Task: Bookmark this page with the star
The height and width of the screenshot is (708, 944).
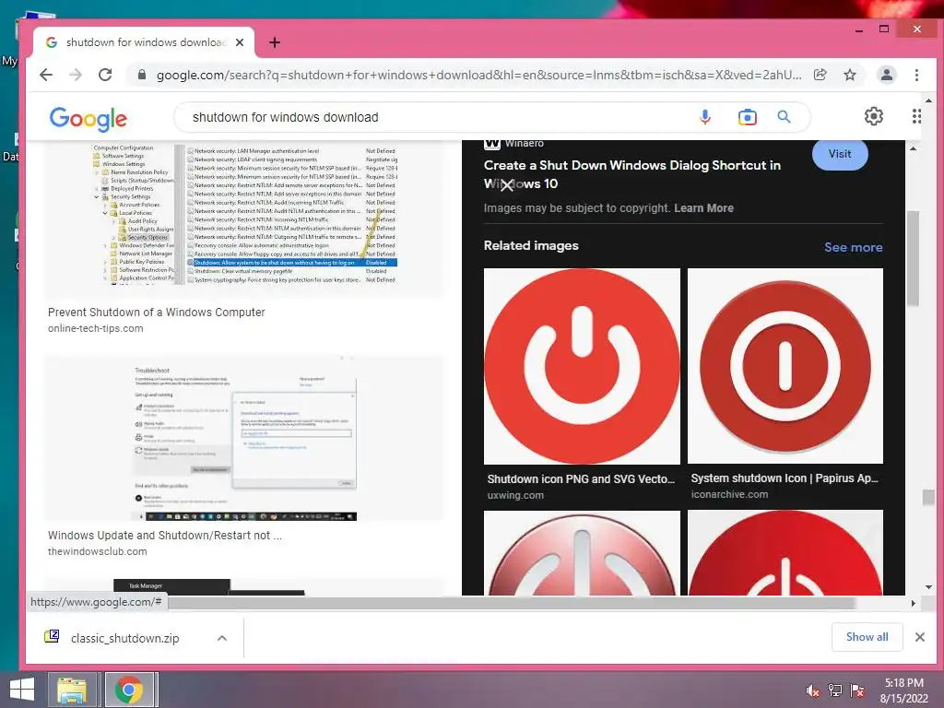Action: pyautogui.click(x=849, y=75)
